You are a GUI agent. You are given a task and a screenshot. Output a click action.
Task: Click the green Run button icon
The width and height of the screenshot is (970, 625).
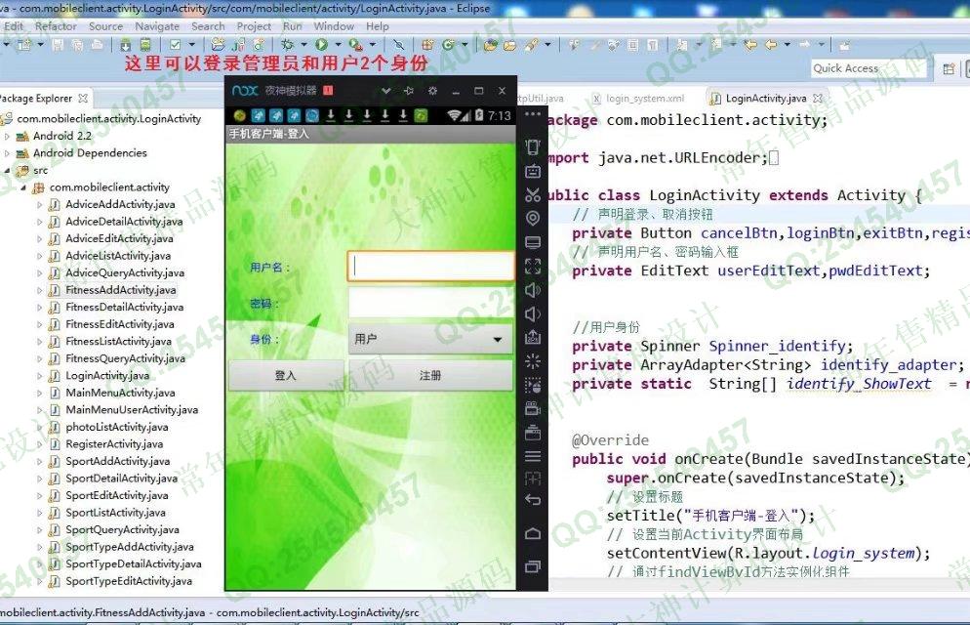point(321,45)
